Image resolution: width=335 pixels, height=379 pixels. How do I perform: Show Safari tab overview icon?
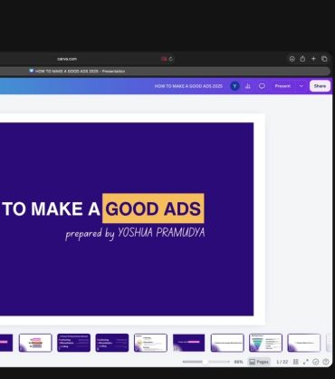coord(324,59)
